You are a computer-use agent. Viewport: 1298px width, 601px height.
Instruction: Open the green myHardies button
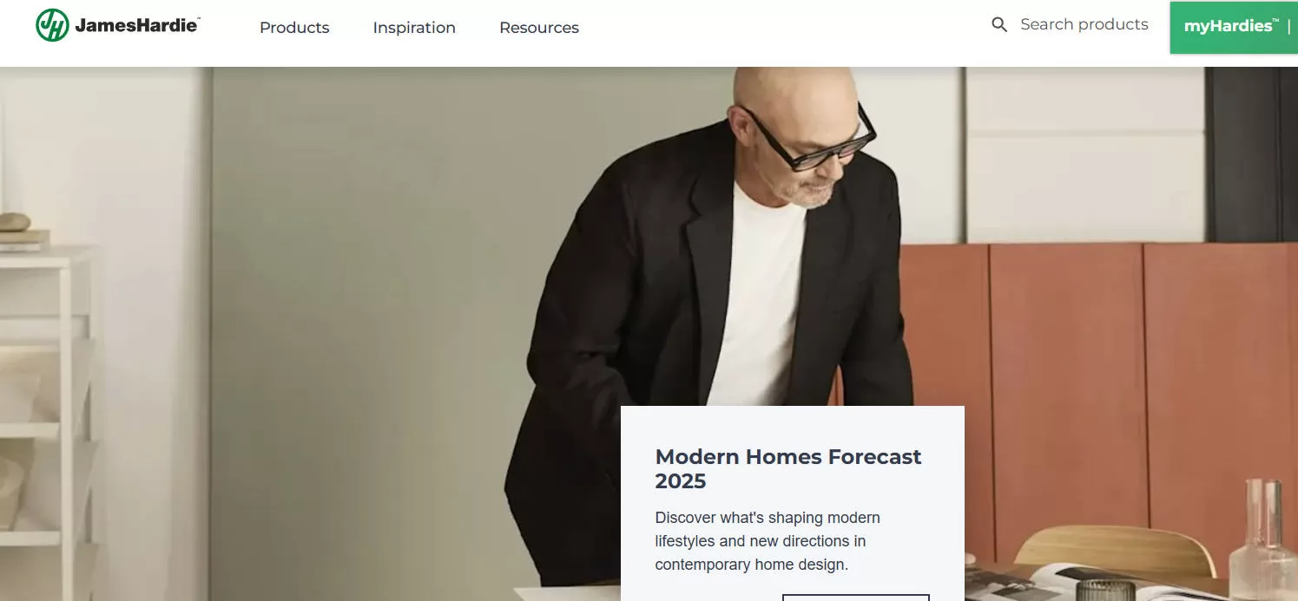pos(1234,27)
